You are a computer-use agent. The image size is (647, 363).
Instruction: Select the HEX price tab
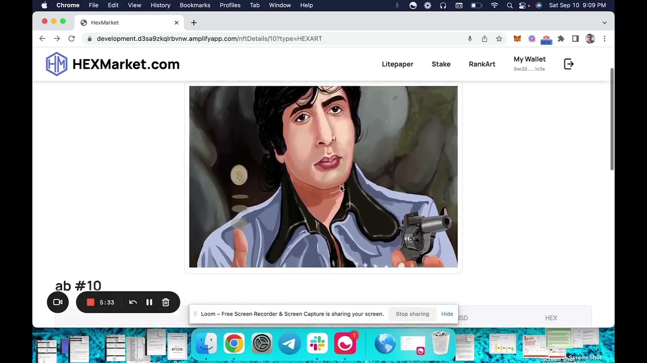551,318
